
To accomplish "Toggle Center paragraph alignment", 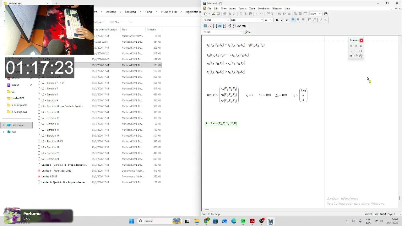I will tap(298, 20).
